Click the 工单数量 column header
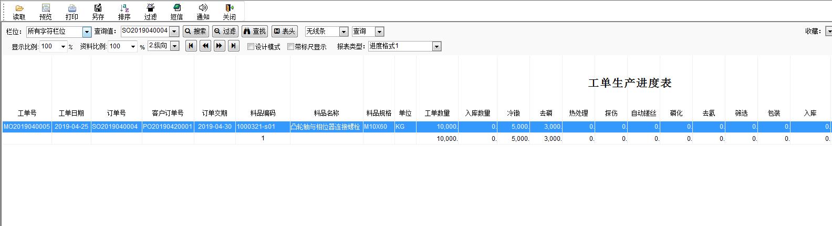The height and width of the screenshot is (226, 832). [x=438, y=113]
